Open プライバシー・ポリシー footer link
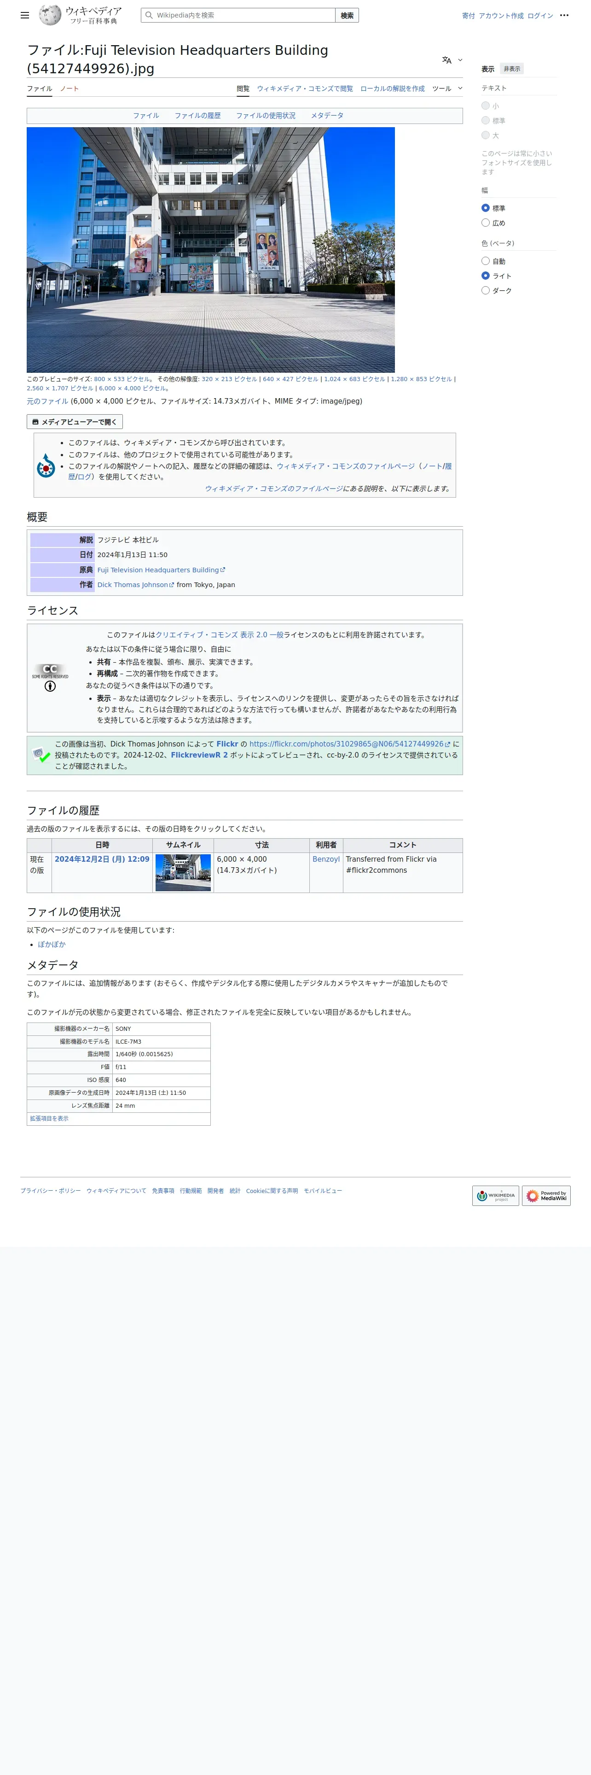This screenshot has height=1775, width=591. (x=50, y=1191)
